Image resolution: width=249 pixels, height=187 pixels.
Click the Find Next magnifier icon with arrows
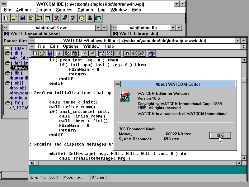click(x=110, y=53)
